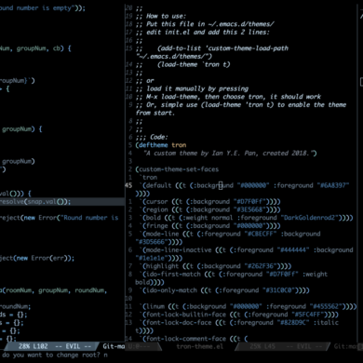Click the "#444444" mode-line-inactive foreground value
The image size is (363, 363).
(x=292, y=250)
